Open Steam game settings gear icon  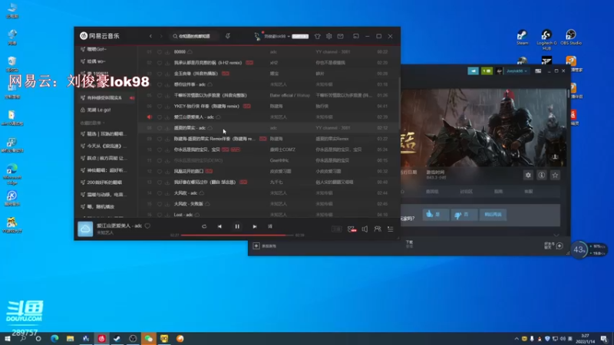[x=528, y=176]
